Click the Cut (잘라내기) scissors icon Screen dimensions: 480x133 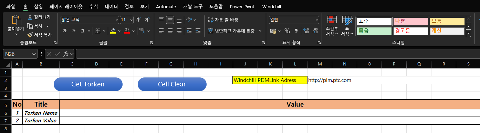(30, 17)
